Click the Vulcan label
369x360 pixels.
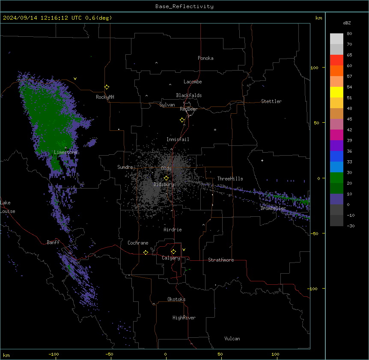(232, 339)
